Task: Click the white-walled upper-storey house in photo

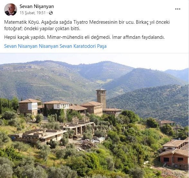Action: (x=29, y=106)
